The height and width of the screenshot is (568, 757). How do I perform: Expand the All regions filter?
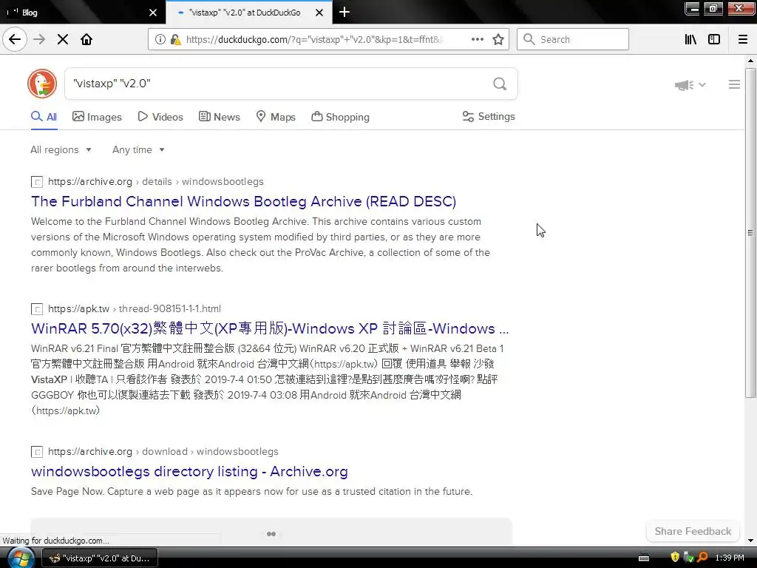click(x=61, y=149)
